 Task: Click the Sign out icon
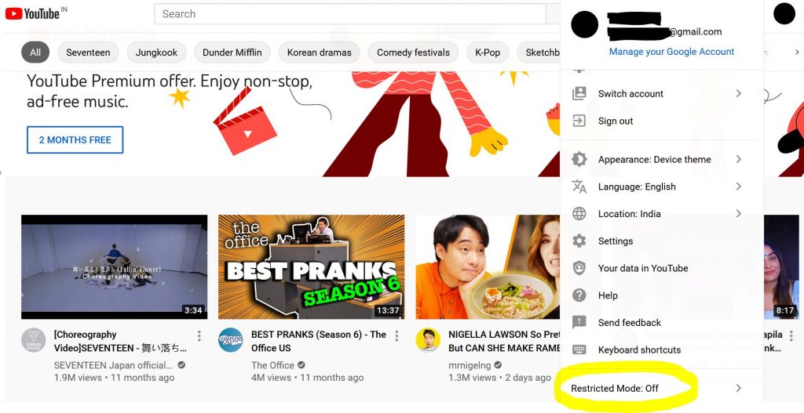tap(579, 121)
